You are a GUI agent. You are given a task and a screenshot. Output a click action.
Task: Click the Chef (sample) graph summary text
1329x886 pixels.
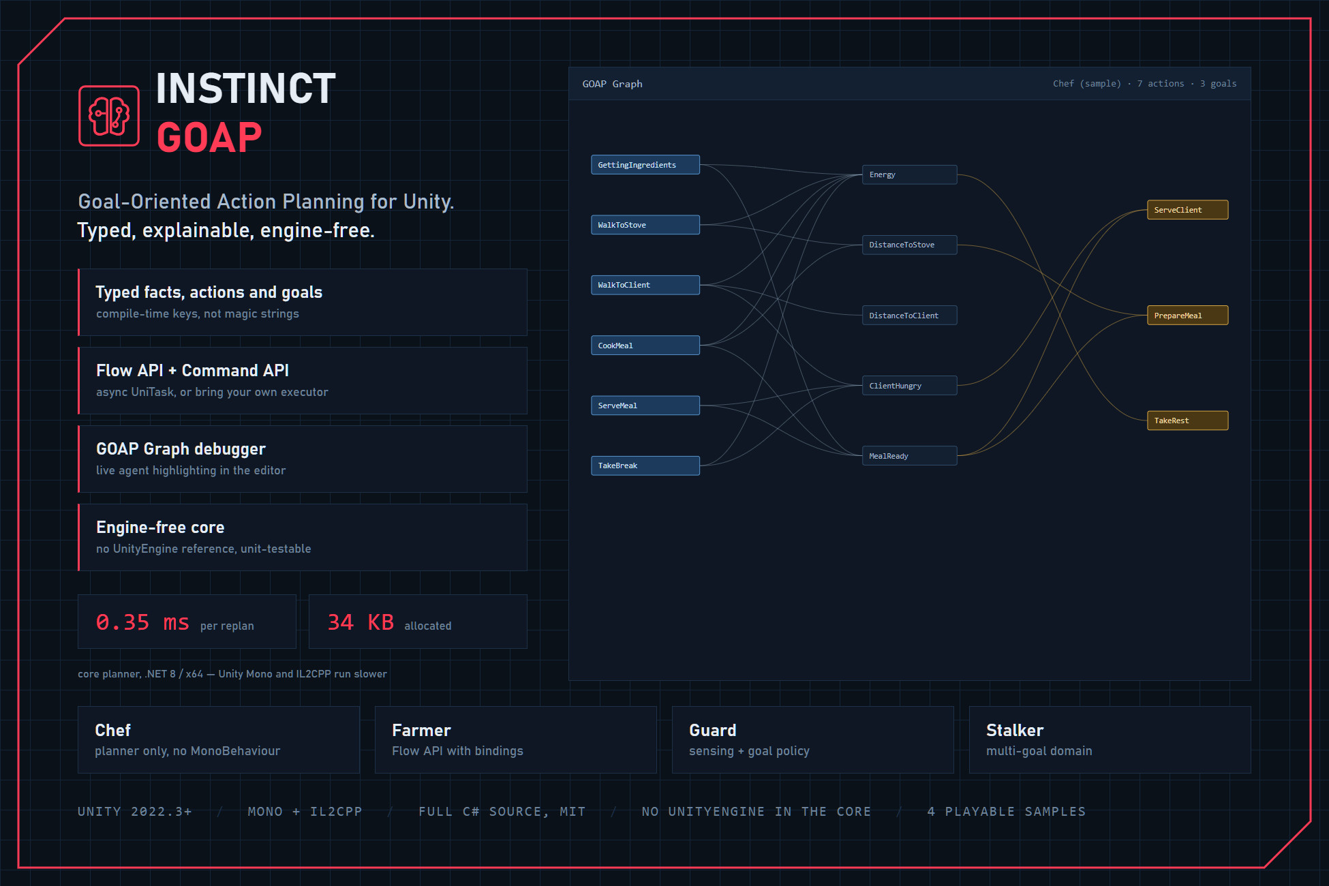point(1144,84)
